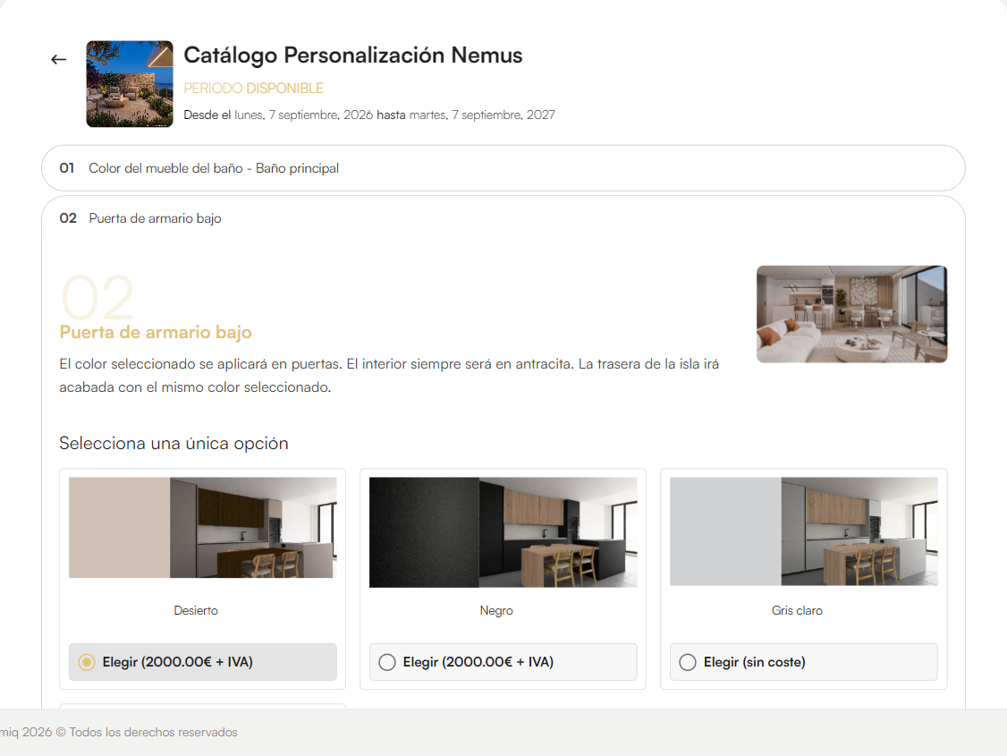The height and width of the screenshot is (756, 1007).
Task: Open the living room preview image
Action: click(x=851, y=314)
